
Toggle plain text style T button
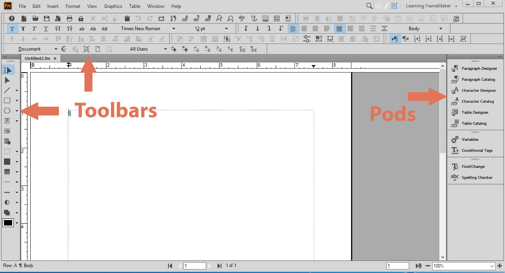[x=12, y=29]
